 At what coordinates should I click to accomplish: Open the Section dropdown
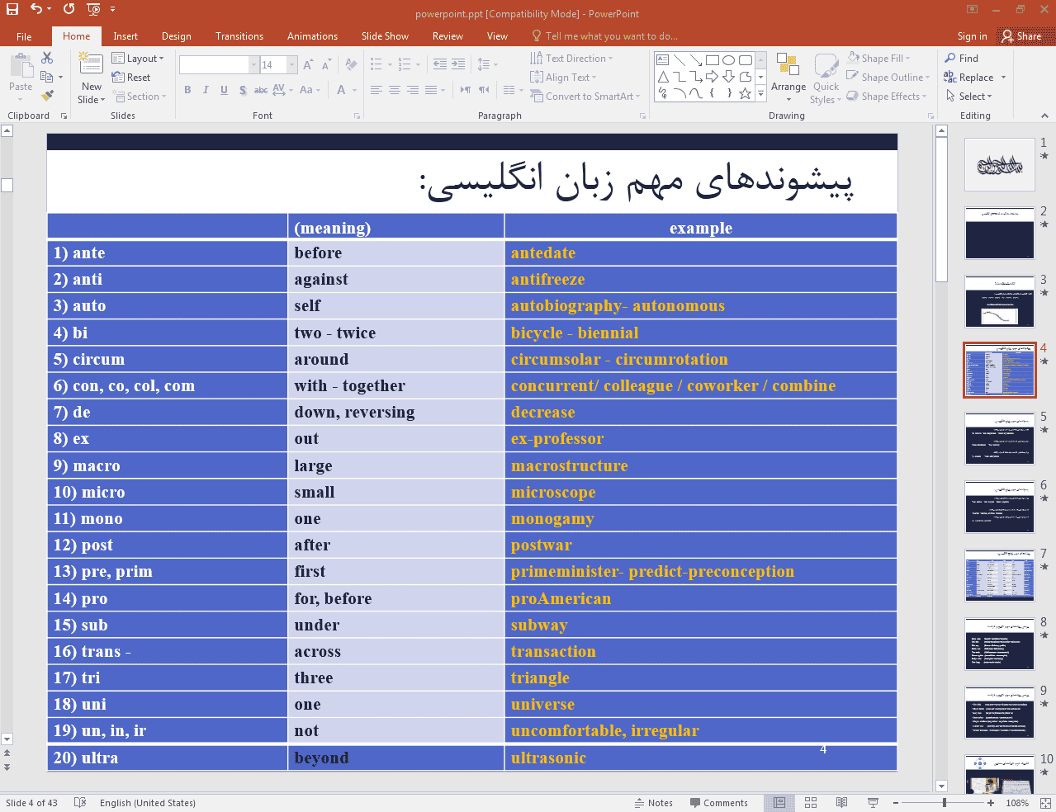coord(139,97)
